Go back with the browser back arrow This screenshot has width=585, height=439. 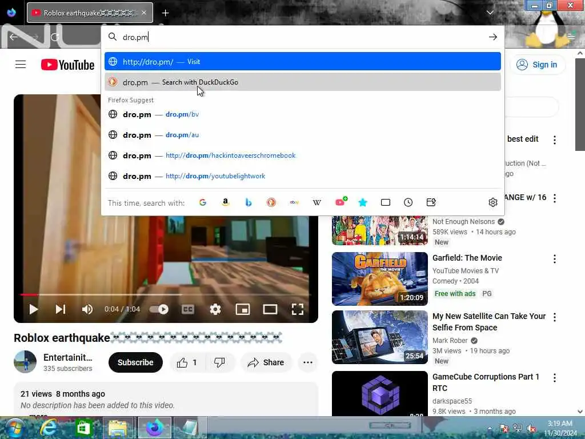coord(14,37)
